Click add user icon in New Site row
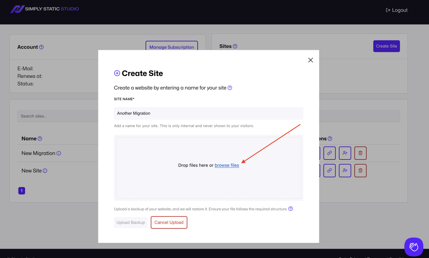The height and width of the screenshot is (258, 429). [345, 171]
